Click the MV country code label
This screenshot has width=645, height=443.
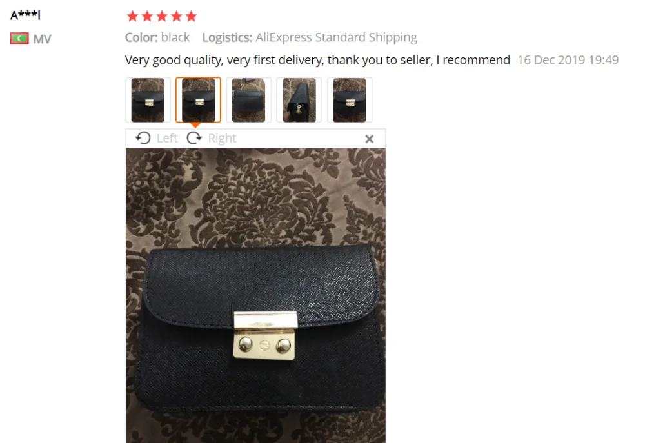(43, 39)
